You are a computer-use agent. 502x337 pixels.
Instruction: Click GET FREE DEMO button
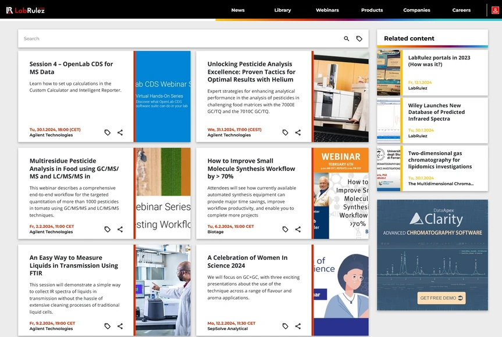[x=442, y=298]
